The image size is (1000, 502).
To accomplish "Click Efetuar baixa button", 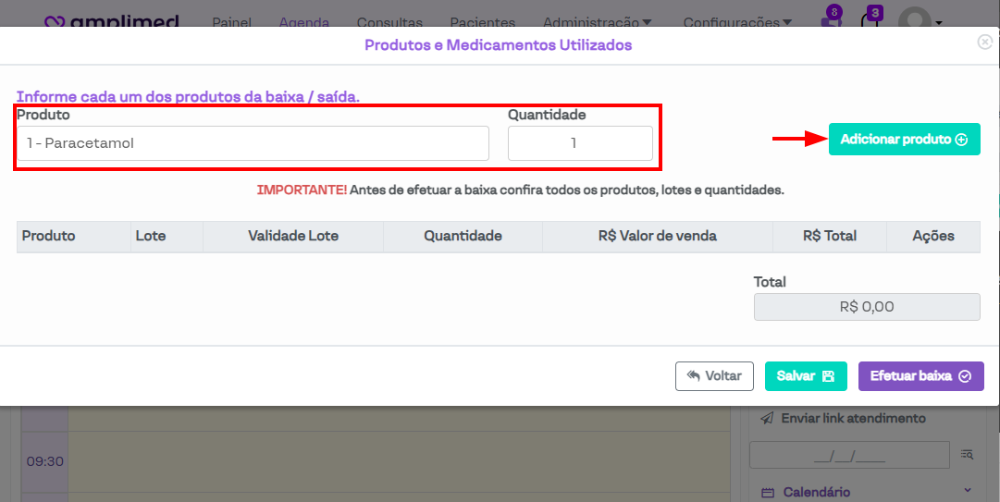I will pos(920,376).
